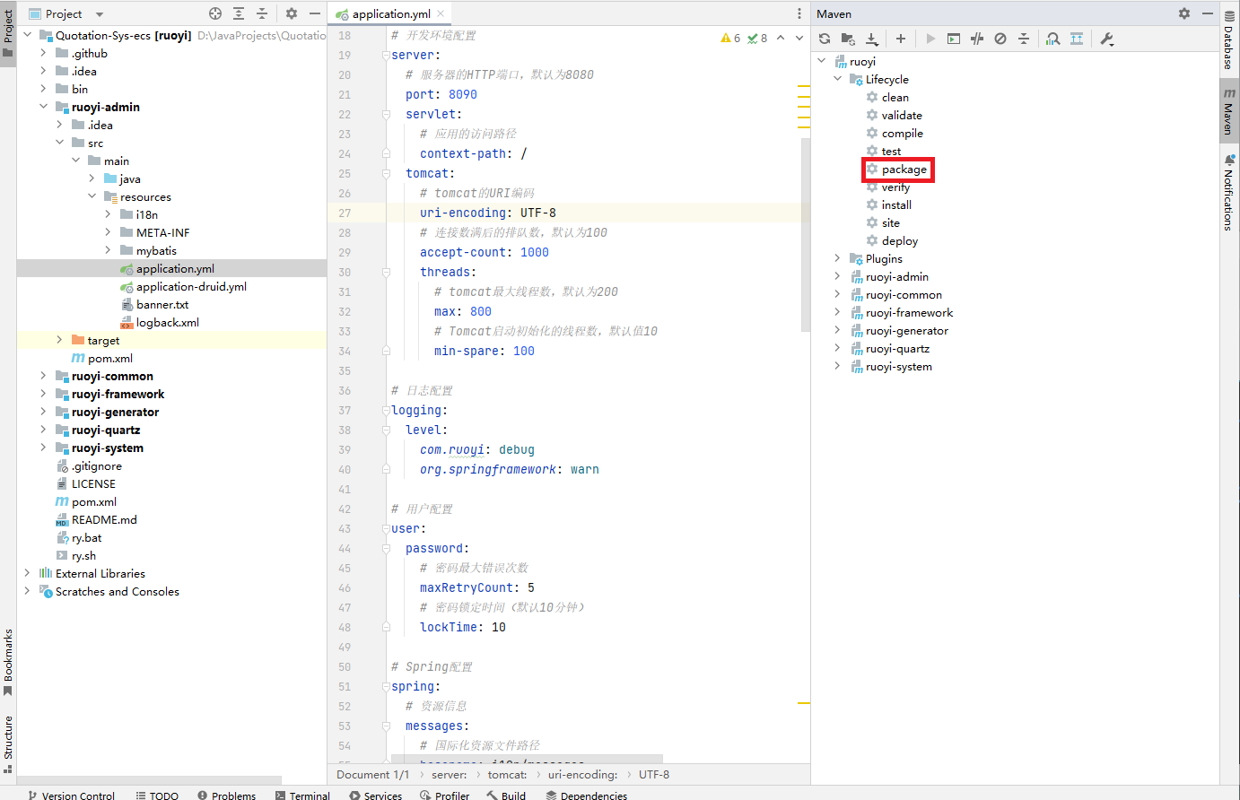Toggle offline mode in Maven toolbar
The width and height of the screenshot is (1240, 800).
pos(977,39)
